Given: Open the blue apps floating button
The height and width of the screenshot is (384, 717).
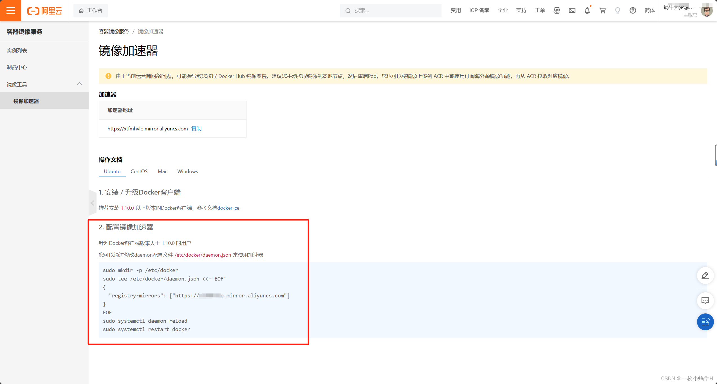Looking at the screenshot, I should point(705,322).
